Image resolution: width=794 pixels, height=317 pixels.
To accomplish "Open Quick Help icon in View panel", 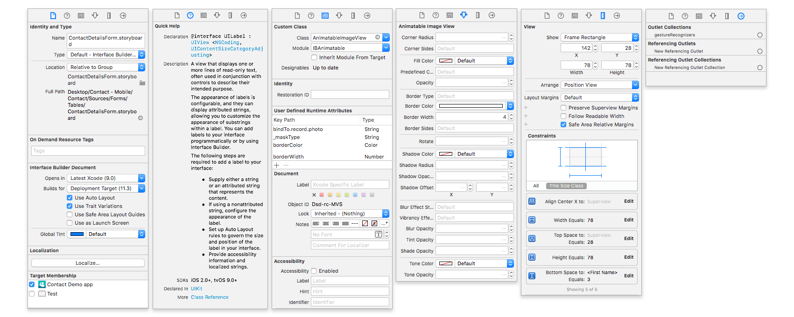I will pyautogui.click(x=561, y=15).
